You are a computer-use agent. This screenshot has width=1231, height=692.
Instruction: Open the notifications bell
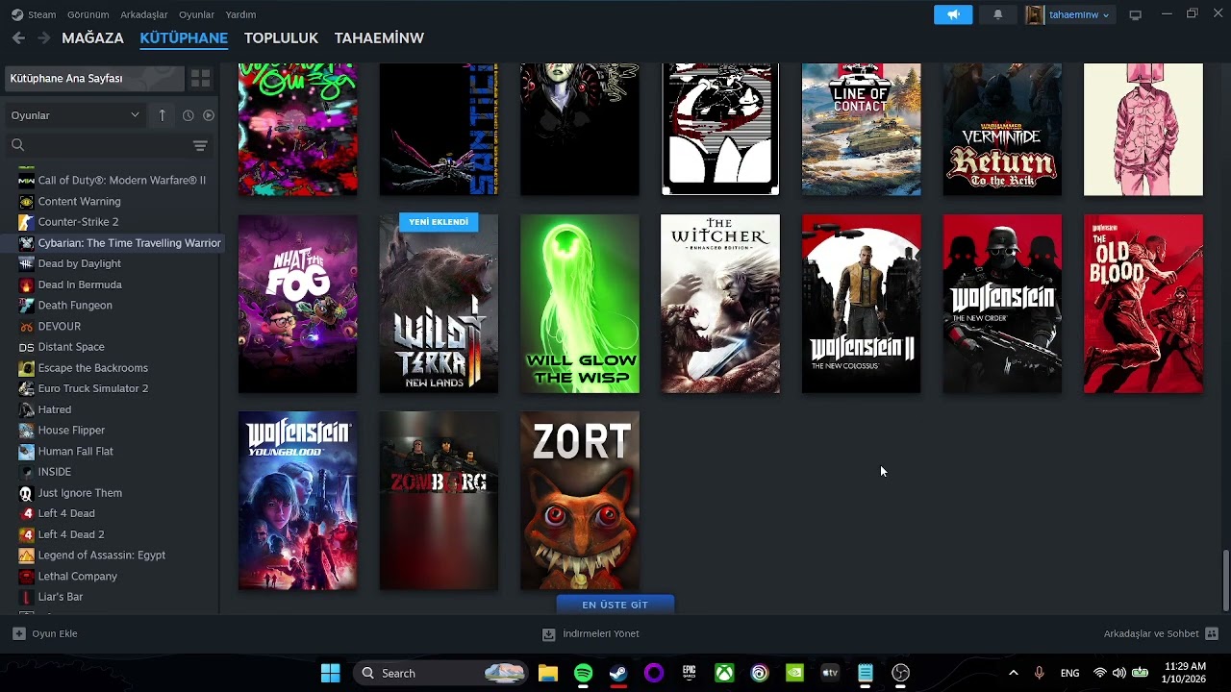coord(997,14)
